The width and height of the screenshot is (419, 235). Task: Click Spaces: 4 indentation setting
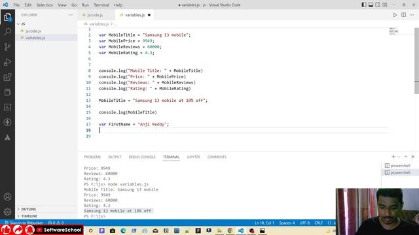[287, 223]
